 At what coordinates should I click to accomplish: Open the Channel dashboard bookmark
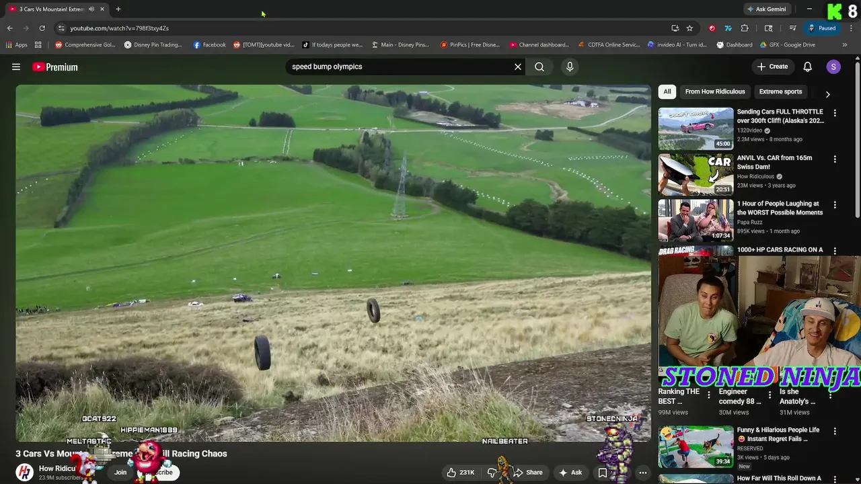point(539,45)
